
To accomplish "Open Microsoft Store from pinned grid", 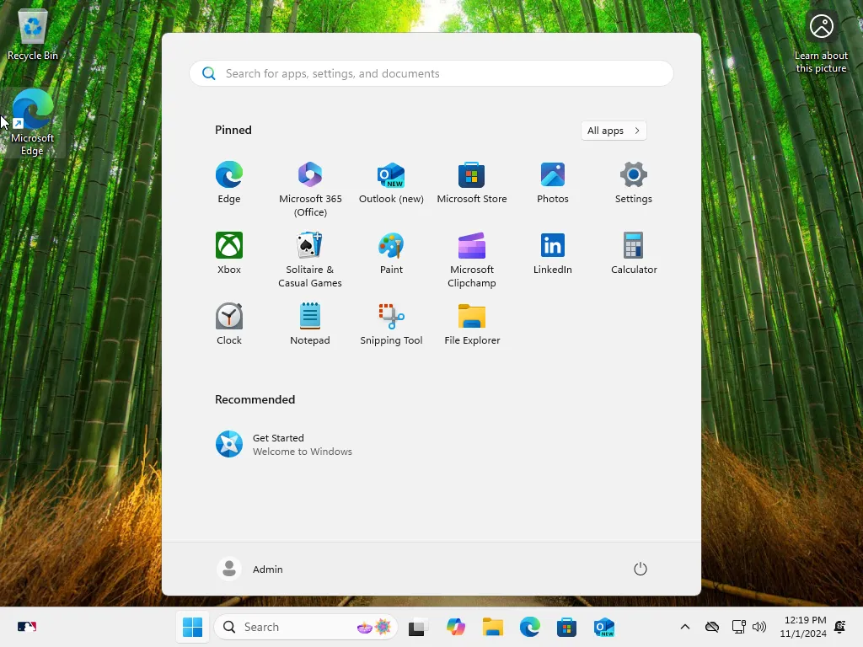I will [472, 183].
